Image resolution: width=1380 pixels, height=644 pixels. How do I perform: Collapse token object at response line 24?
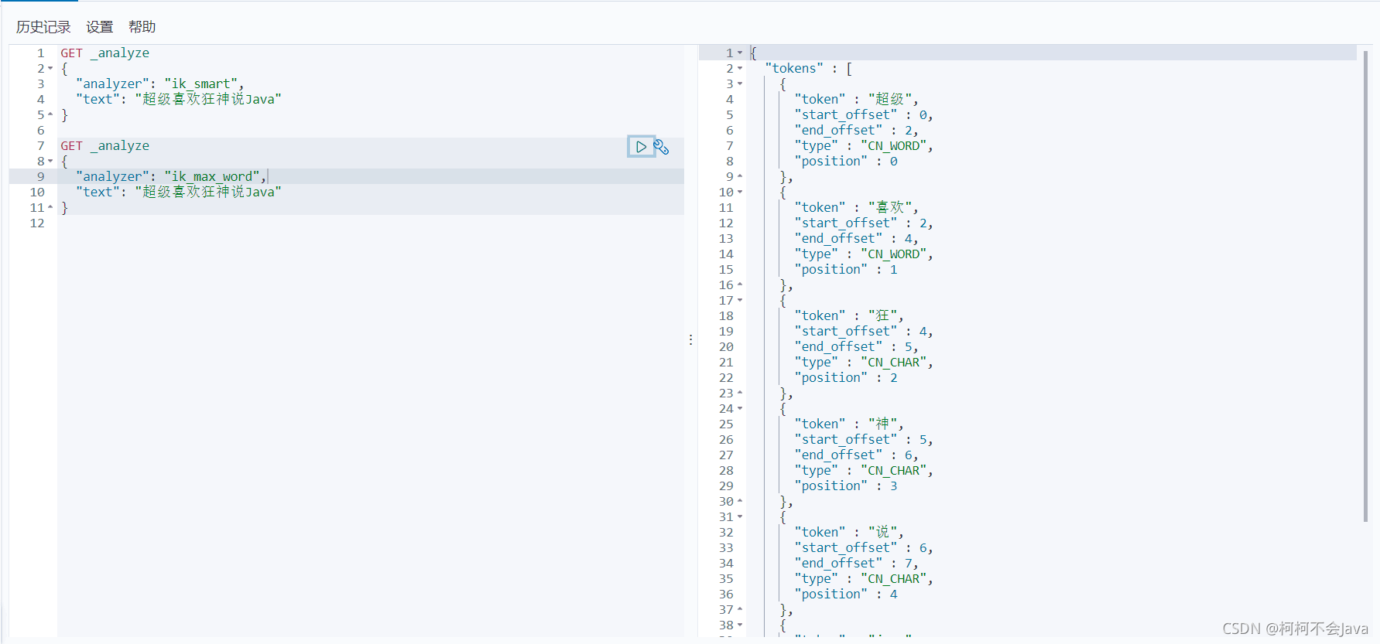740,409
